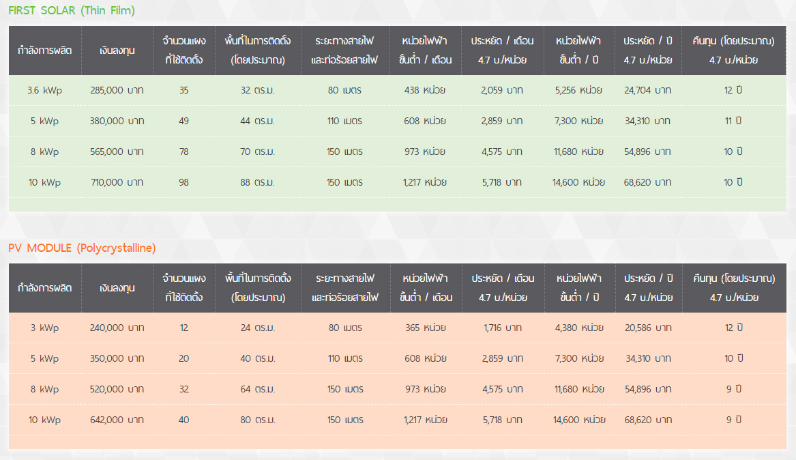Select the "80 ตร.ม." area cell
Screen dimensions: 796x460
point(258,420)
